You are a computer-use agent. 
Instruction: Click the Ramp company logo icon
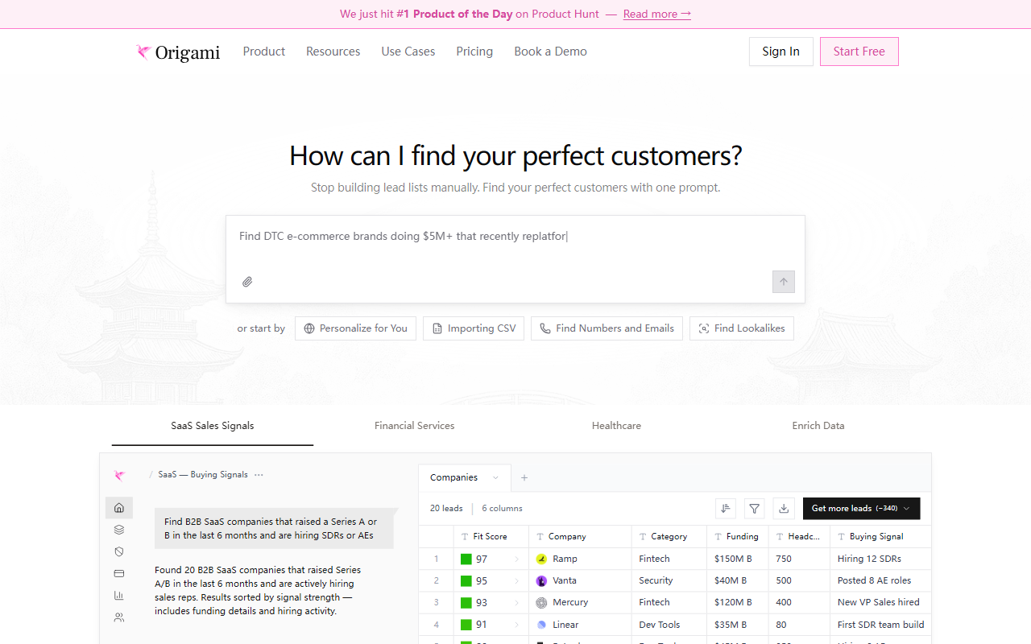pos(541,559)
